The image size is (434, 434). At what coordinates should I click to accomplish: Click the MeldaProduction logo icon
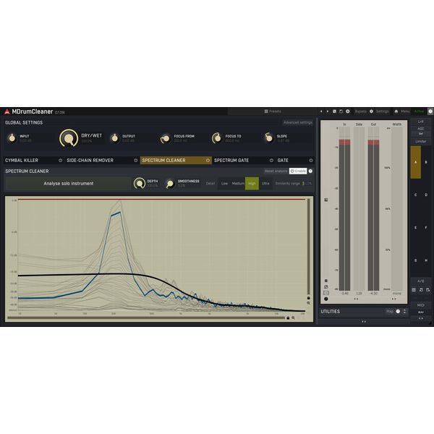[x=7, y=111]
